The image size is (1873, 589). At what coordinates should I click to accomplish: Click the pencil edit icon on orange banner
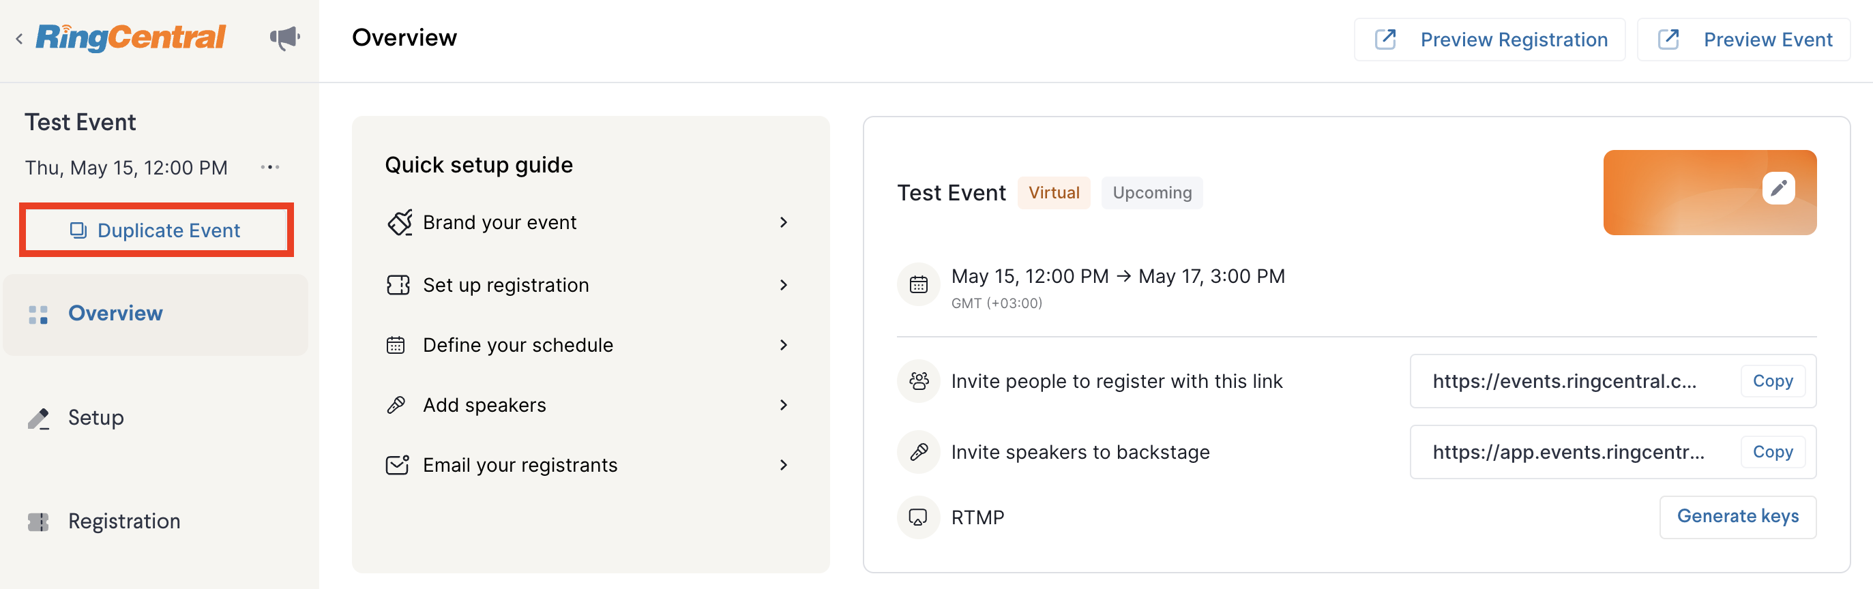tap(1778, 188)
